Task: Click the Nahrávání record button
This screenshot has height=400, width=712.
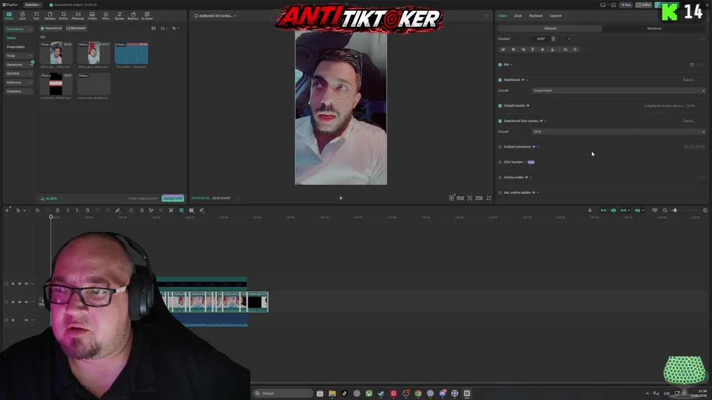Action: click(x=76, y=28)
